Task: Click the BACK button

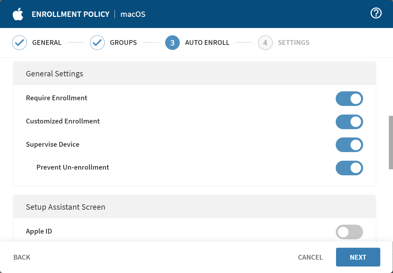Action: point(22,257)
